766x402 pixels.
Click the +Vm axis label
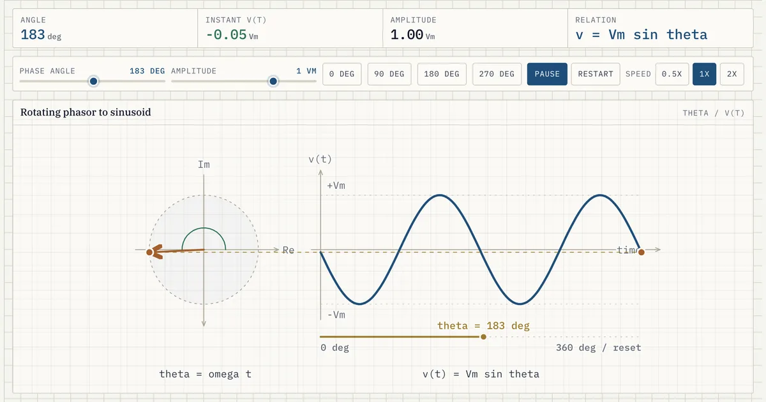pos(336,186)
